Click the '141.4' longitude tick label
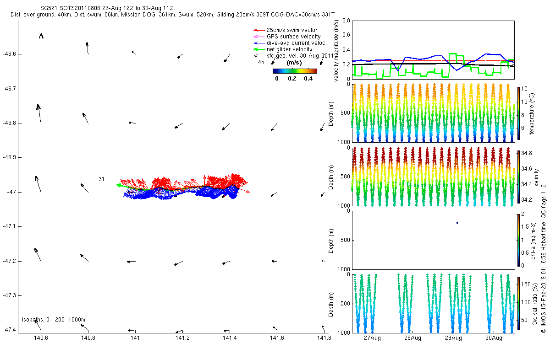The height and width of the screenshot is (343, 550). click(x=230, y=338)
